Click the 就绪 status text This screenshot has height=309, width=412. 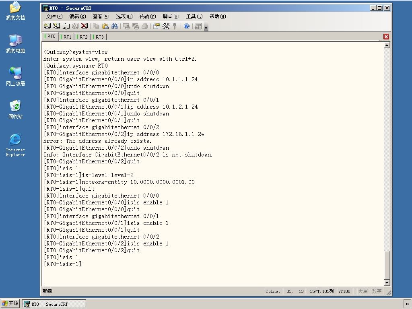point(47,291)
